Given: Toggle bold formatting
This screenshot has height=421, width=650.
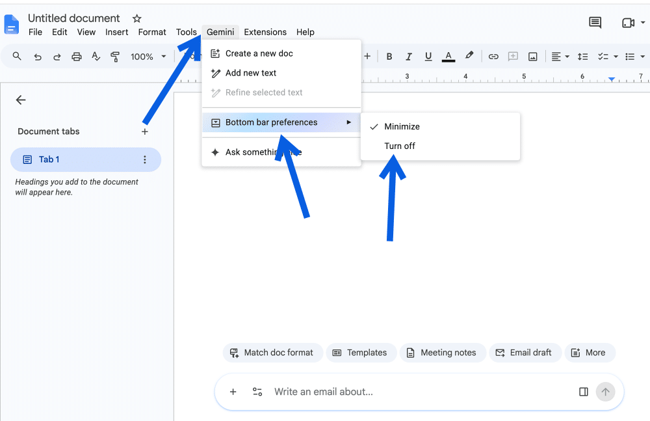Looking at the screenshot, I should [389, 57].
